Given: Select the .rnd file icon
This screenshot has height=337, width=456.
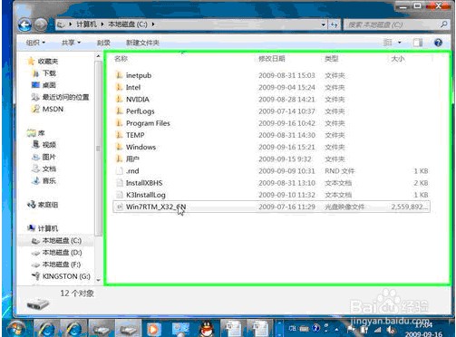Looking at the screenshot, I should pos(120,171).
